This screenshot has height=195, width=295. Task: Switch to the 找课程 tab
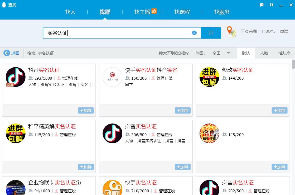(182, 12)
